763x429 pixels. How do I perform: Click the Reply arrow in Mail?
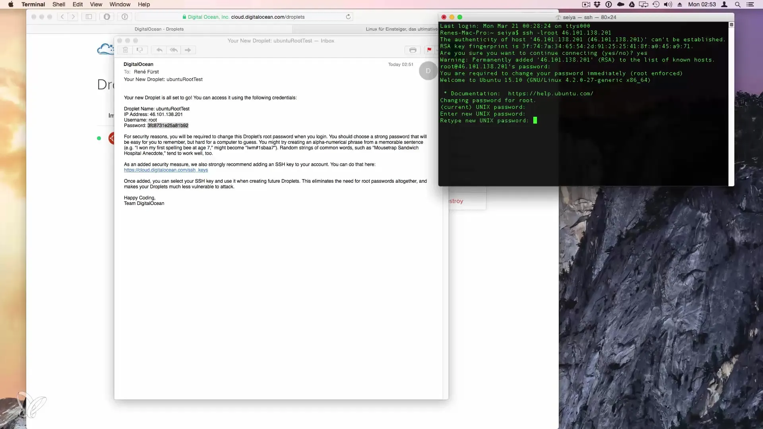click(x=159, y=50)
